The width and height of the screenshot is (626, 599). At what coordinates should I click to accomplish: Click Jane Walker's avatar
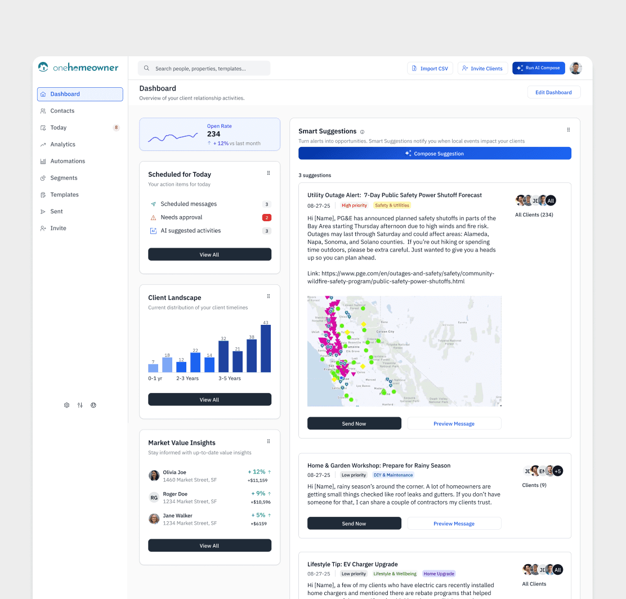tap(154, 519)
